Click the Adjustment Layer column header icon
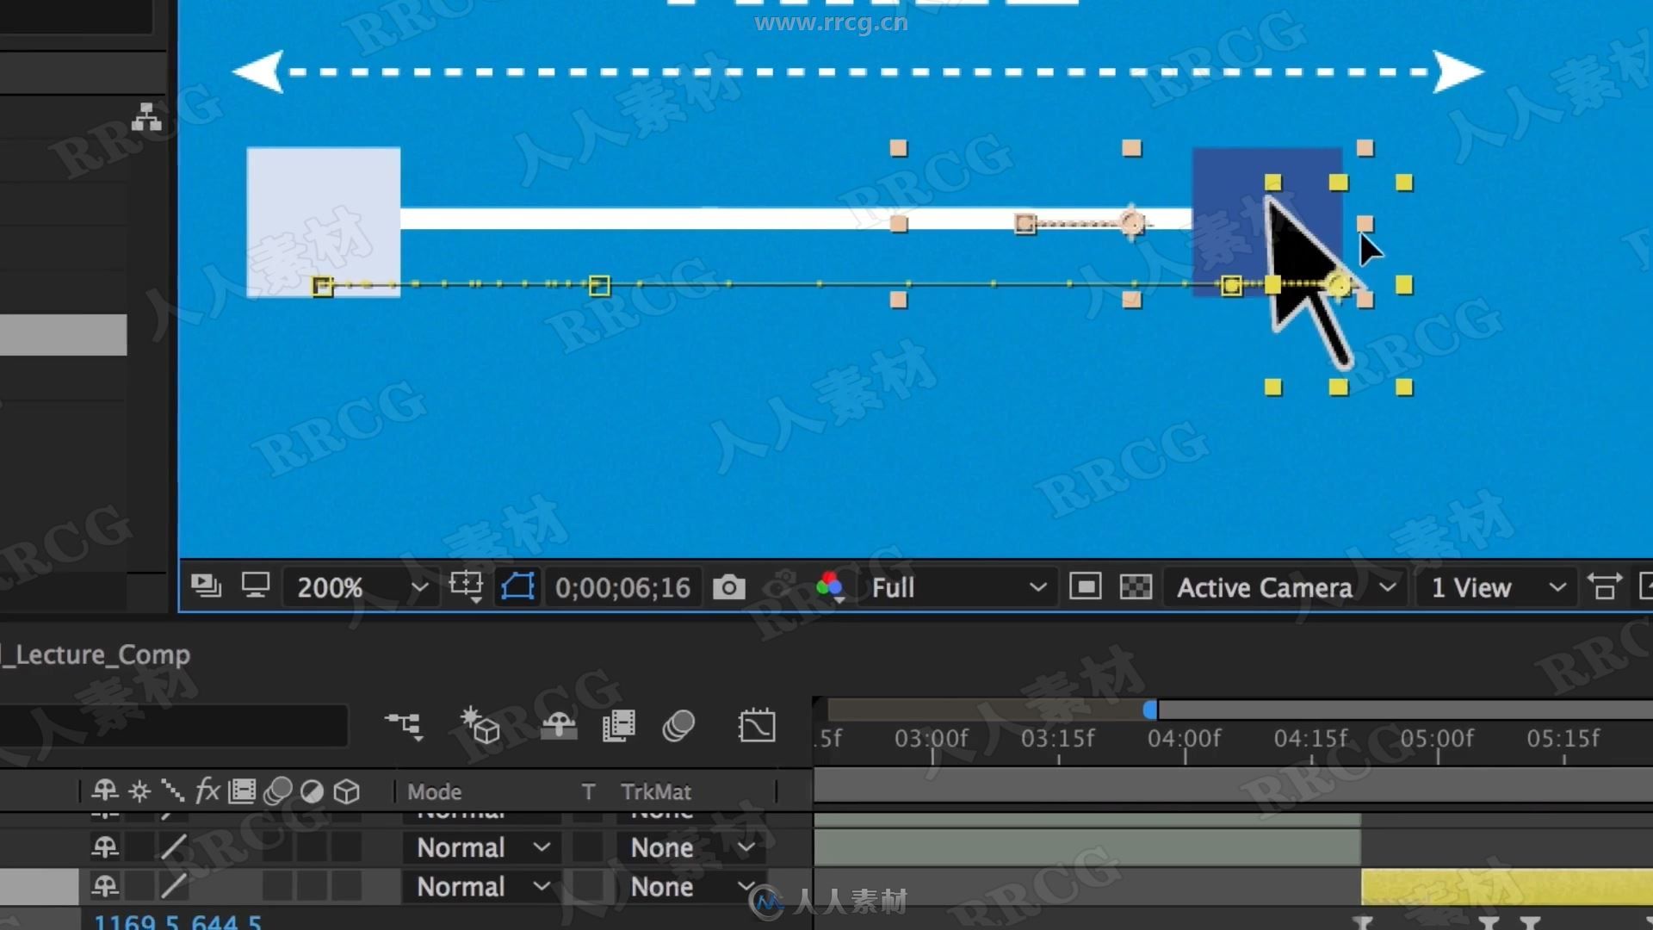The width and height of the screenshot is (1653, 930). click(x=312, y=790)
